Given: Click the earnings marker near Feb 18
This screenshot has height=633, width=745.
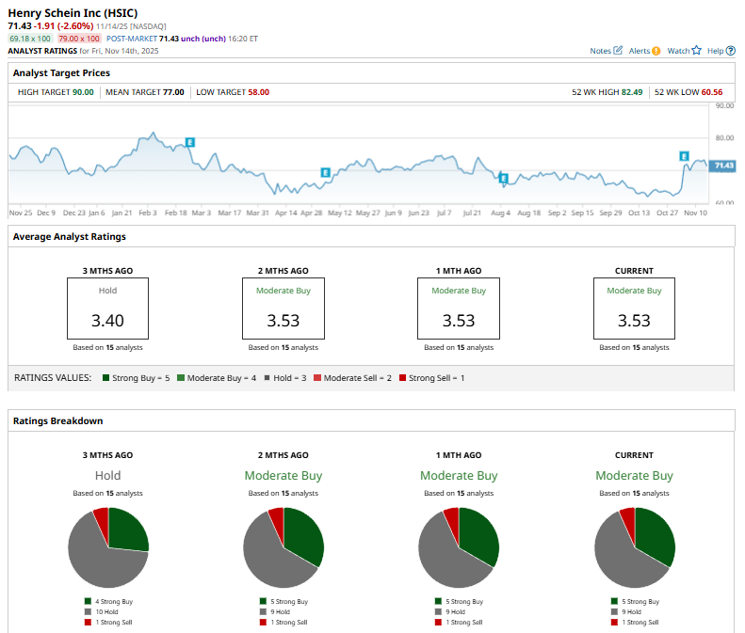Looking at the screenshot, I should tap(189, 142).
